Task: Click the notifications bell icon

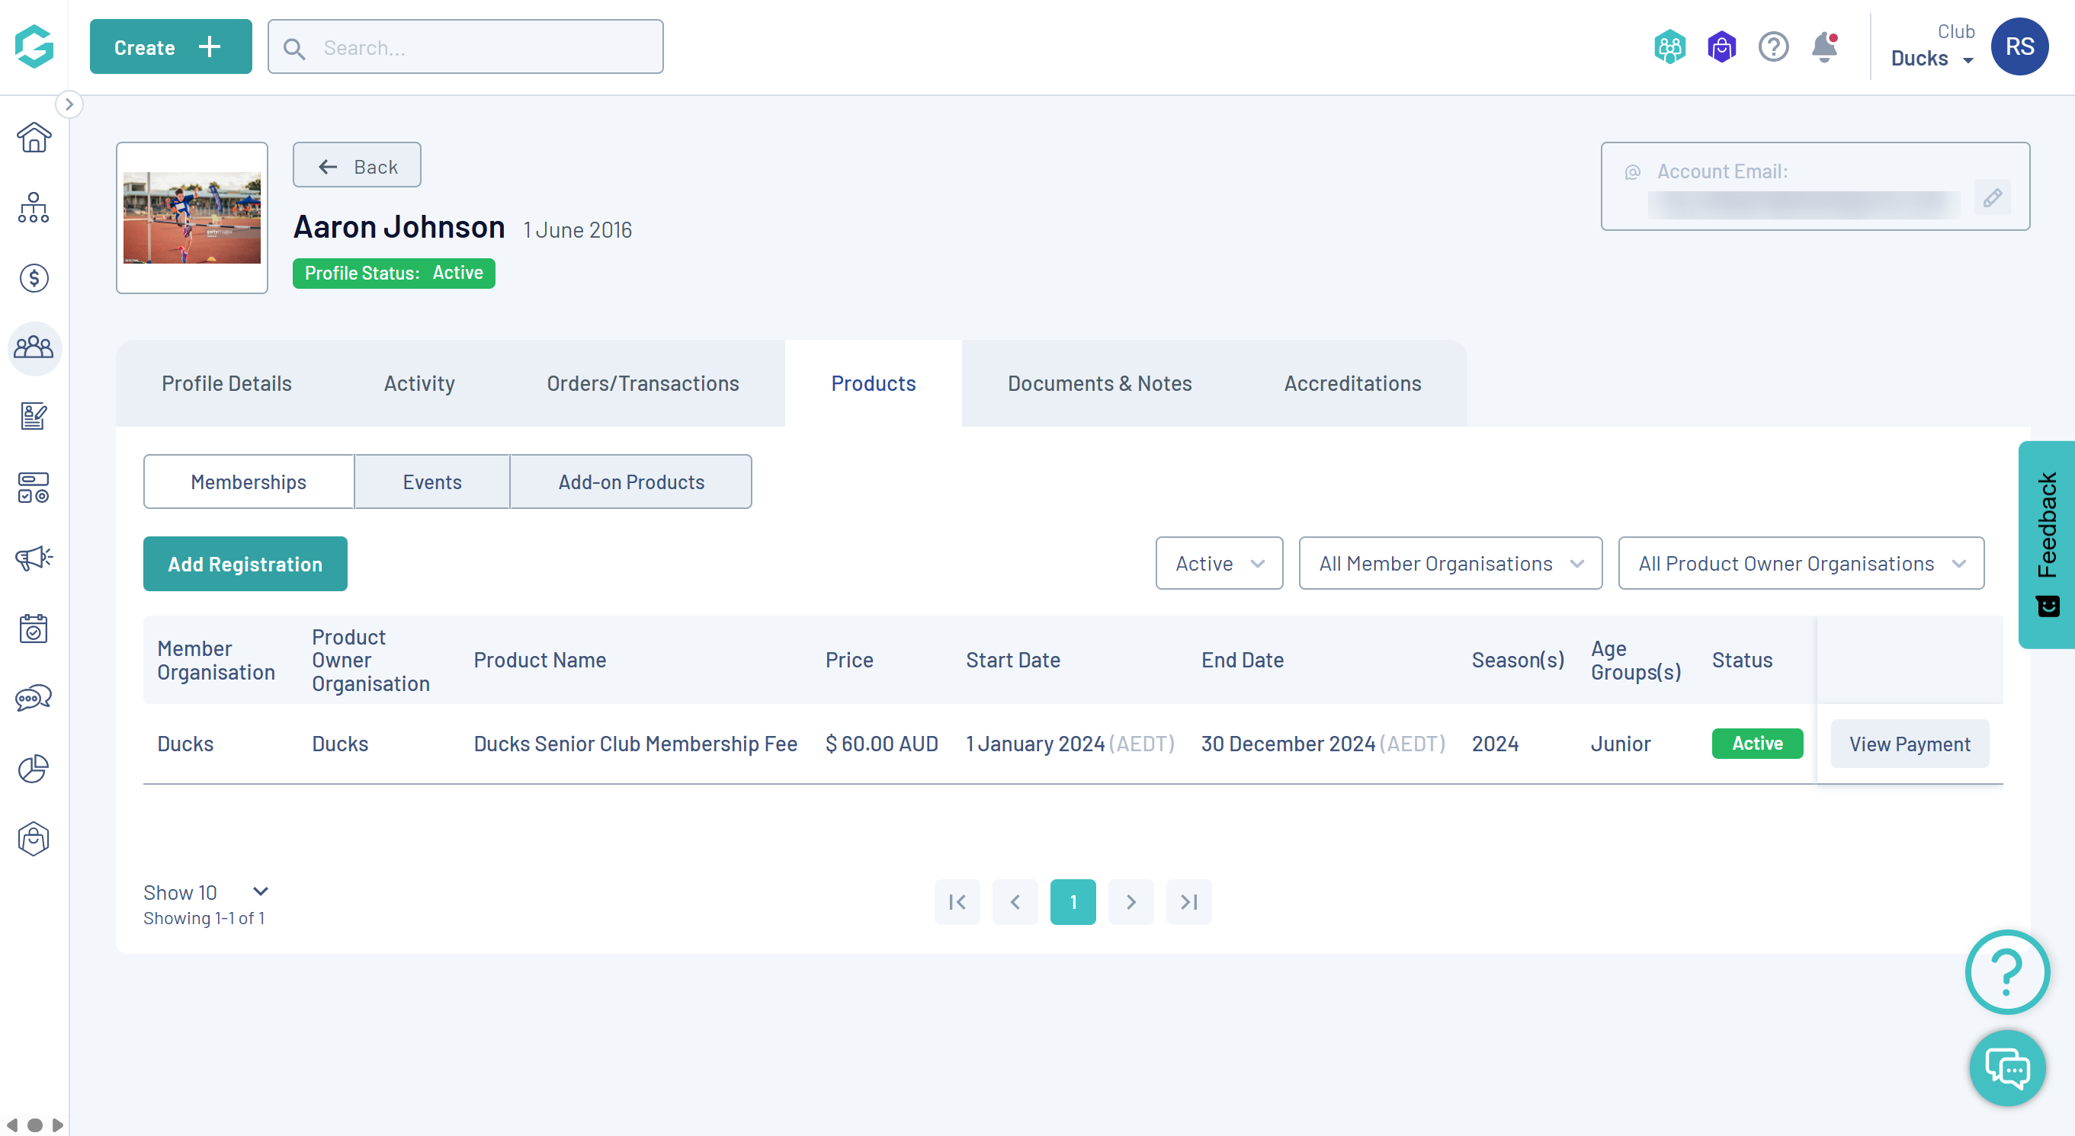Action: 1824,46
